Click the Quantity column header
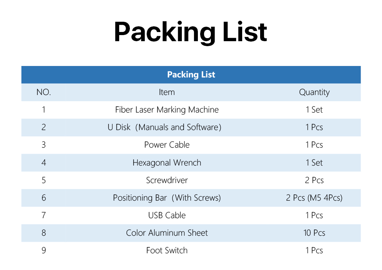Image resolution: width=382 pixels, height=270 pixels. (x=314, y=92)
